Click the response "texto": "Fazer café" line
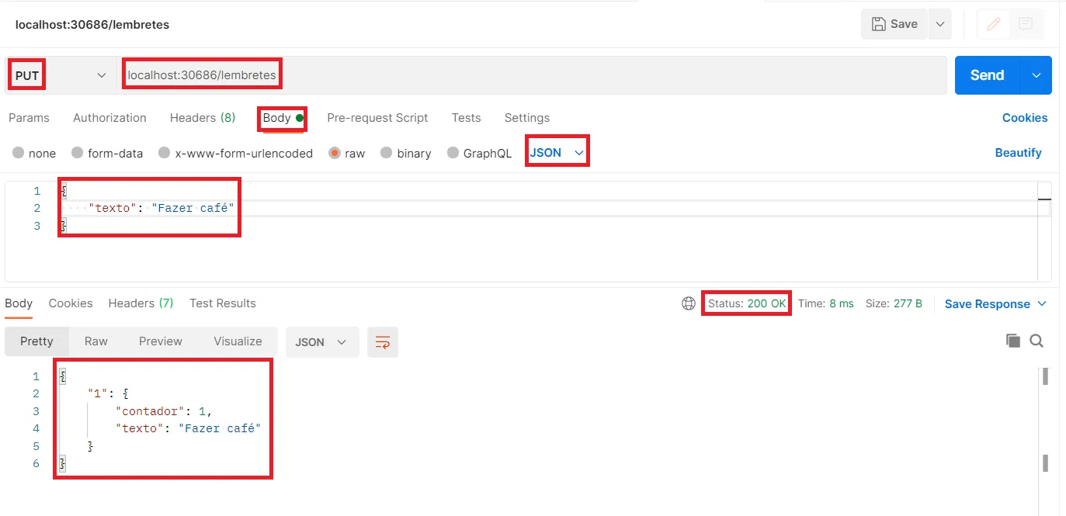Viewport: 1066px width, 516px height. tap(188, 428)
